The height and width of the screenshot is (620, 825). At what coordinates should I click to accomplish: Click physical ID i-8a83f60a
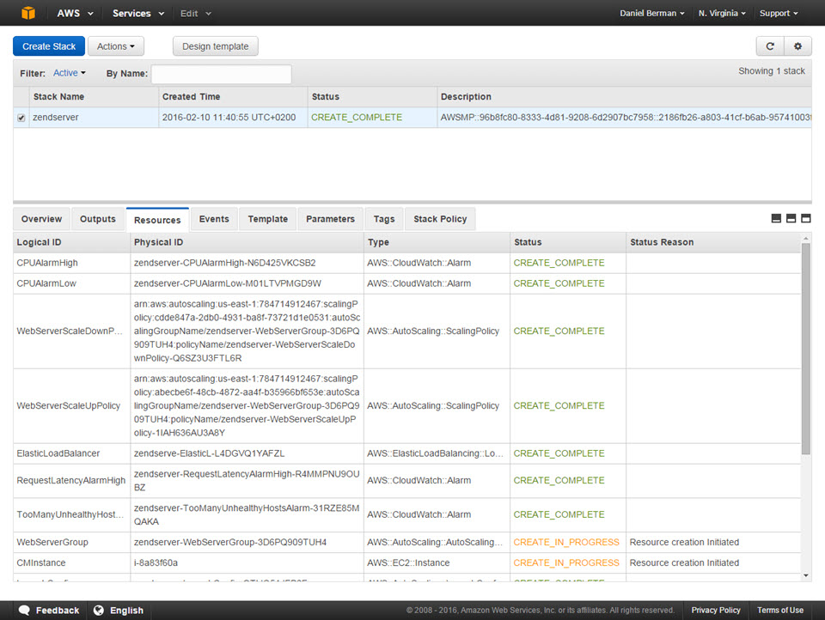point(156,562)
